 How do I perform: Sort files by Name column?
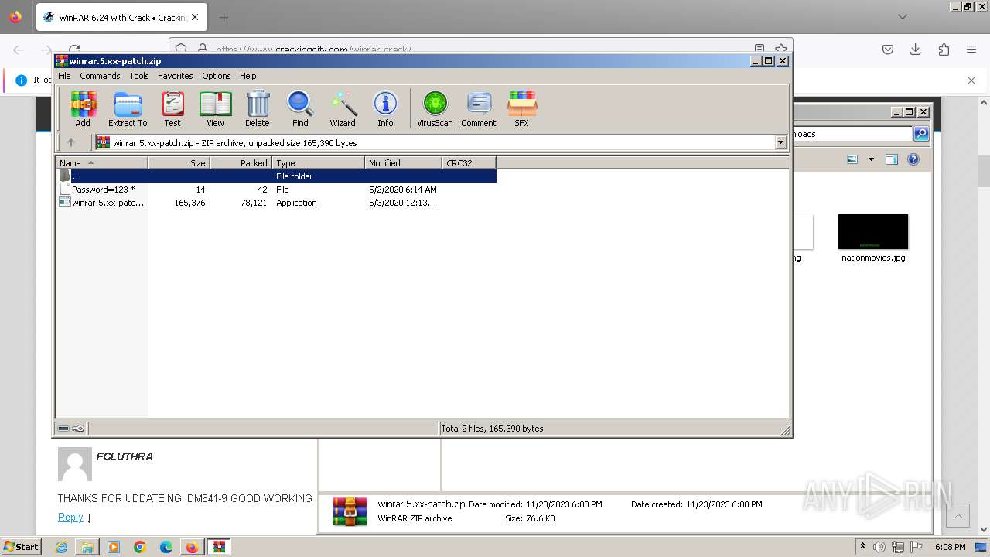(x=101, y=162)
